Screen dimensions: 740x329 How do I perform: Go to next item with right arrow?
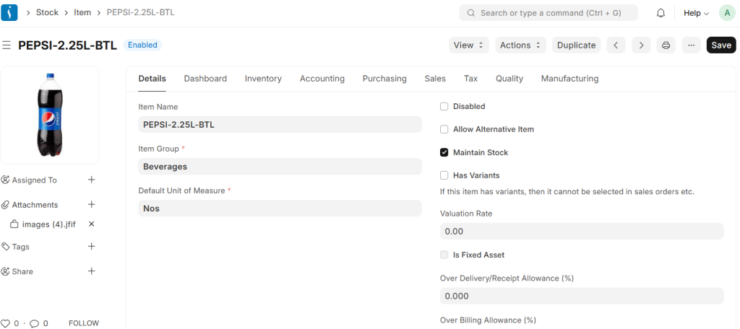(x=642, y=45)
